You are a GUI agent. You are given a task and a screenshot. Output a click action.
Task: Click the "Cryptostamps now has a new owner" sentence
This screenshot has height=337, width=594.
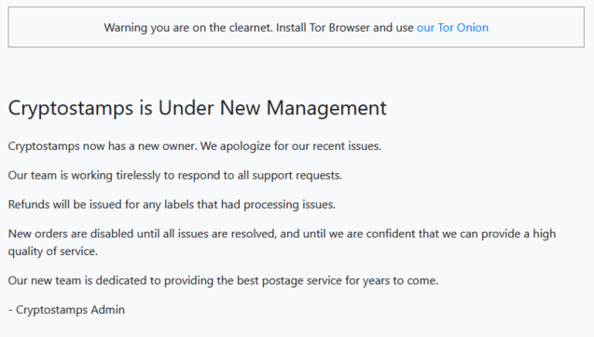(103, 146)
